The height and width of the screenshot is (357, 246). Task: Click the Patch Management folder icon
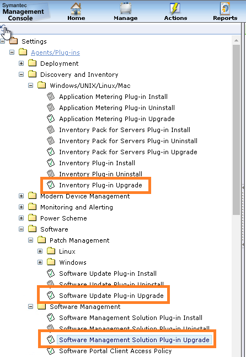pyautogui.click(x=41, y=240)
